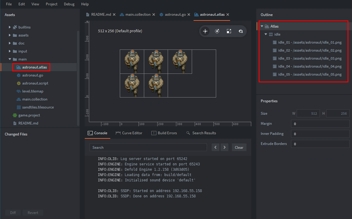This screenshot has height=219, width=352.
Task: Select the Move tool in scene toolbar
Action: point(205,31)
